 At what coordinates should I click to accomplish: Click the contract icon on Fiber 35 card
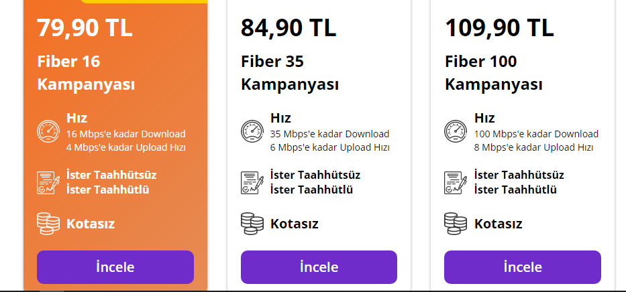pyautogui.click(x=252, y=182)
